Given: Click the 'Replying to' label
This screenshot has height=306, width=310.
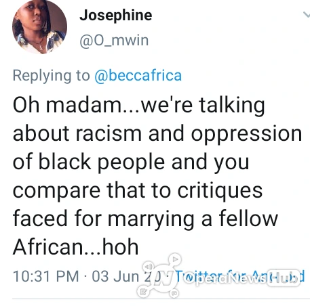Looking at the screenshot, I should tap(52, 76).
